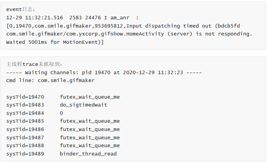The height and width of the screenshot is (163, 267).
Task: Click the binder_thread_read function name
Action: coord(88,154)
